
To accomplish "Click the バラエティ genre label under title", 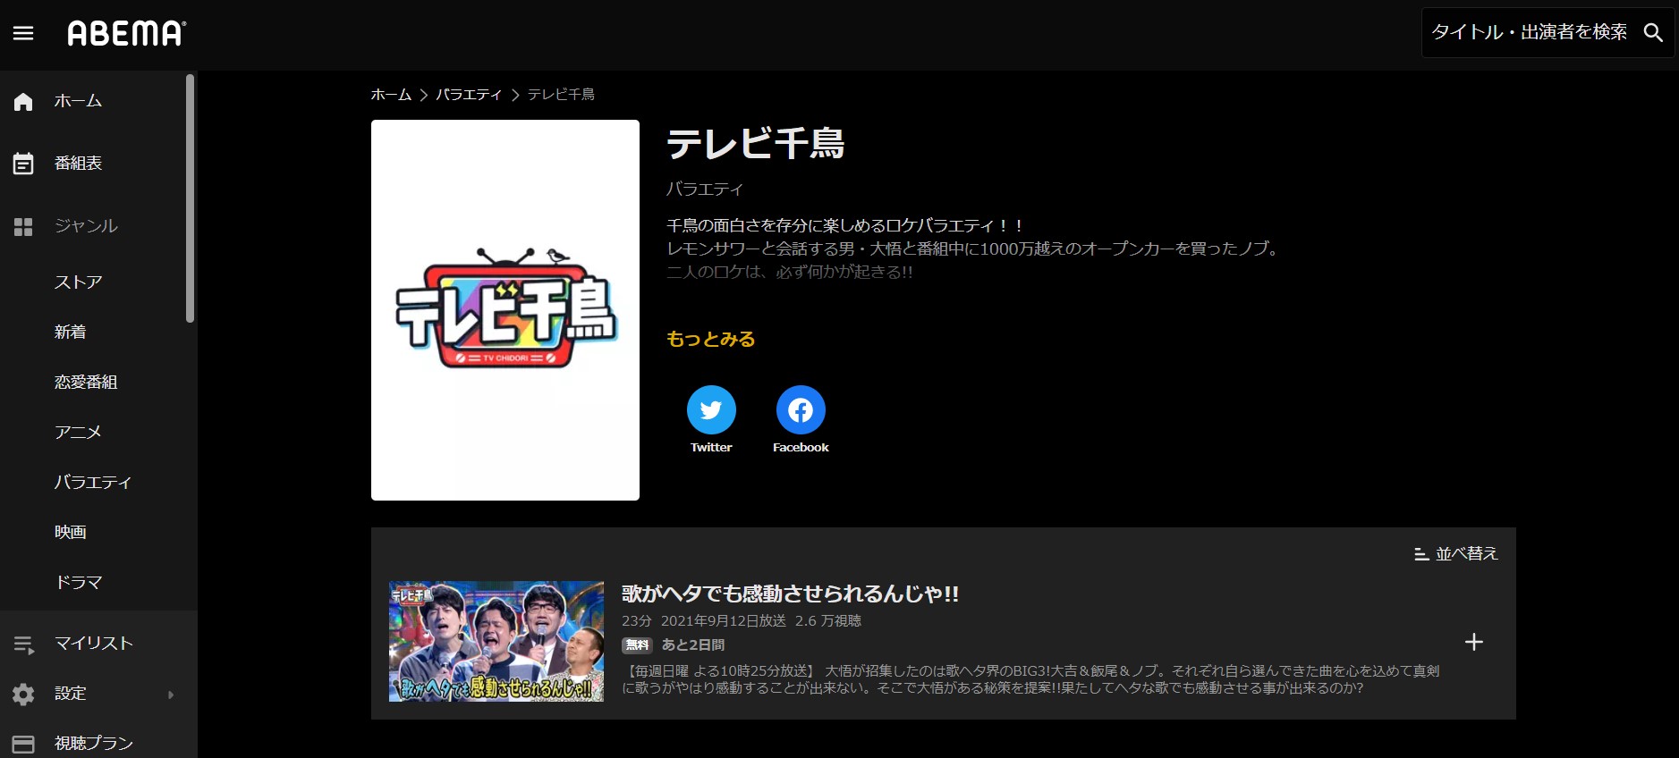I will pos(705,189).
